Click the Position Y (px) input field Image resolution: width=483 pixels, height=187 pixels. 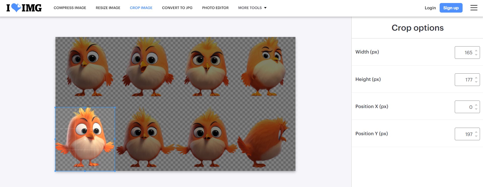[467, 134]
